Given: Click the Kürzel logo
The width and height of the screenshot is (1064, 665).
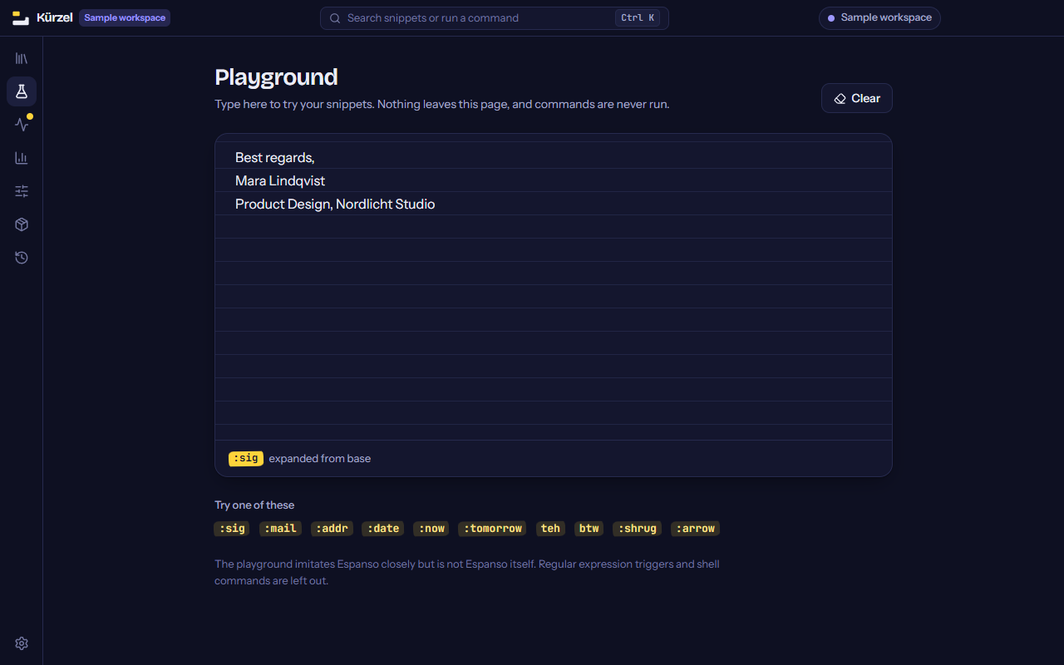Looking at the screenshot, I should pos(42,17).
